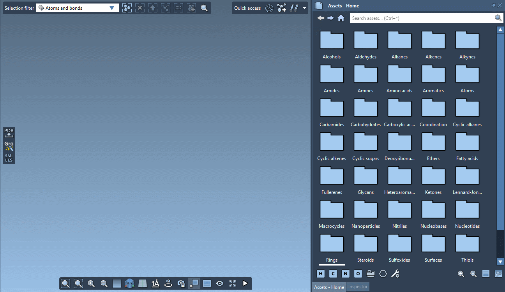This screenshot has height=292, width=505.
Task: Click the Gro wizard icon
Action: (x=9, y=146)
